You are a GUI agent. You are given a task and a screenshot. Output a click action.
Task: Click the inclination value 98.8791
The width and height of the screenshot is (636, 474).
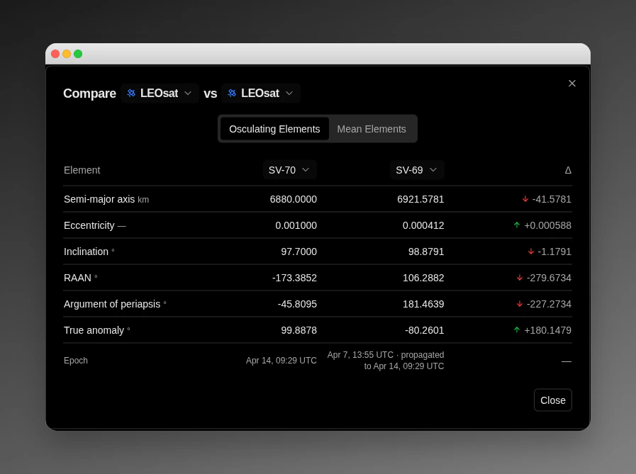tap(426, 252)
